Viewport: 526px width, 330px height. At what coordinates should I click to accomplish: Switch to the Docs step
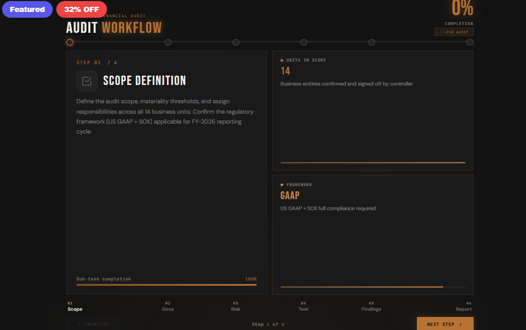168,306
